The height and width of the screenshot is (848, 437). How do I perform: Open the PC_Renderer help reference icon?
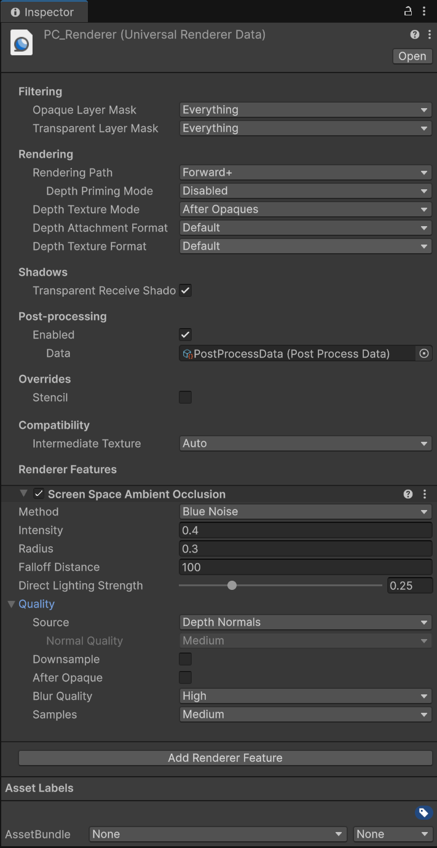click(415, 35)
